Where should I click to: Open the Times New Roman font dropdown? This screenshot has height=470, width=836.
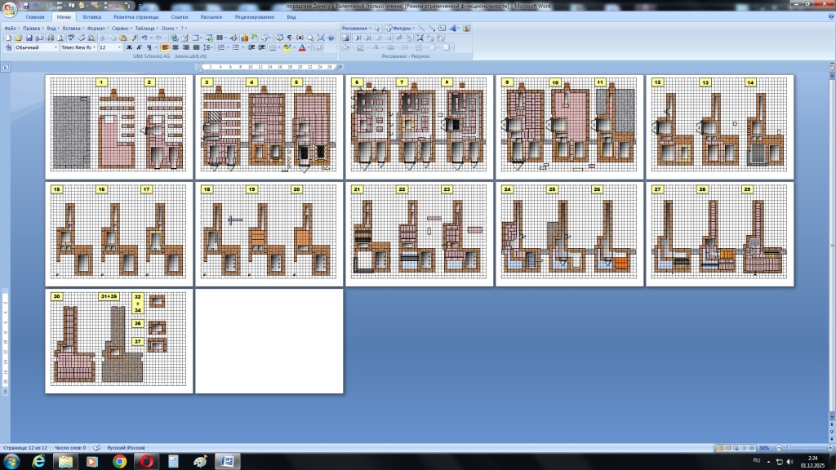point(96,48)
